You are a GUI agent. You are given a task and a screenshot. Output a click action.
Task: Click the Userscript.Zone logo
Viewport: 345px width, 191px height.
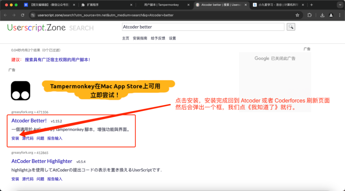point(36,28)
